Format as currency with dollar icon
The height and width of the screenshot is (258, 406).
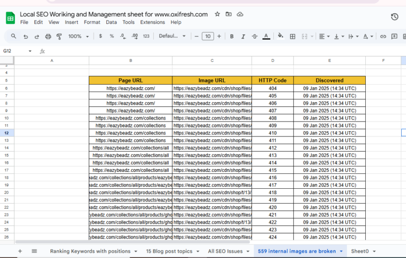pos(100,36)
